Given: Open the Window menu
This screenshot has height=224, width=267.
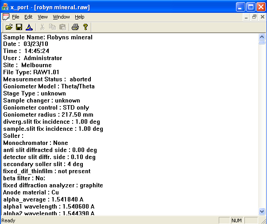Looking at the screenshot, I should coord(61,17).
